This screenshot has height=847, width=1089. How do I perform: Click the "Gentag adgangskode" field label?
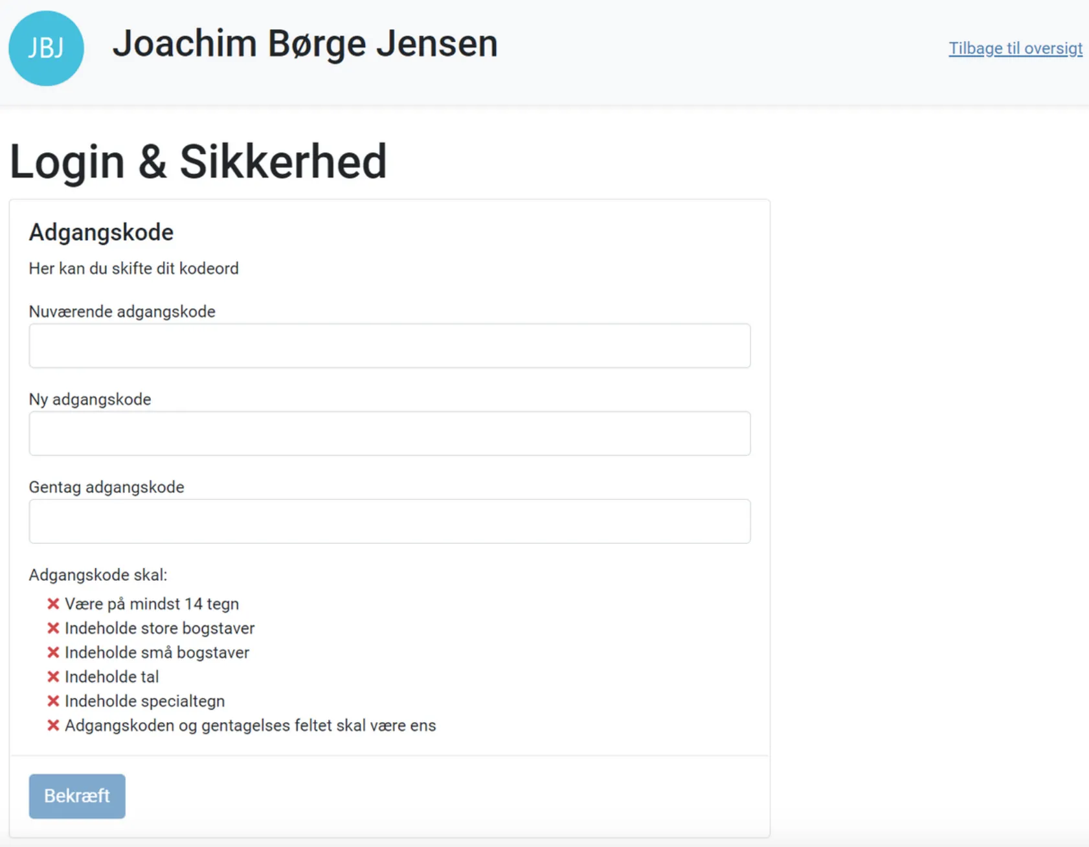106,486
